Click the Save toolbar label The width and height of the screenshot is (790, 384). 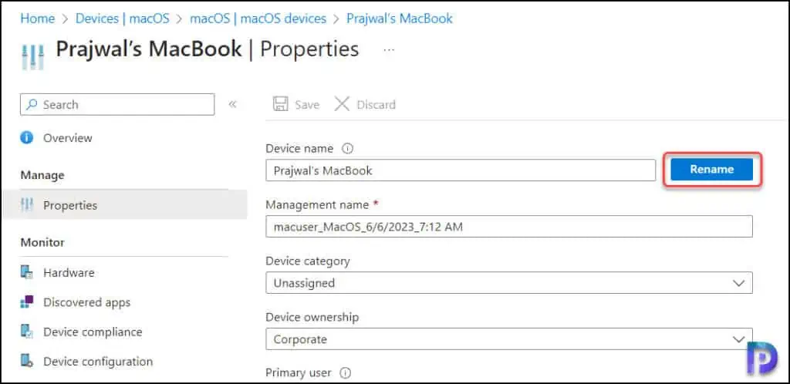pyautogui.click(x=307, y=105)
